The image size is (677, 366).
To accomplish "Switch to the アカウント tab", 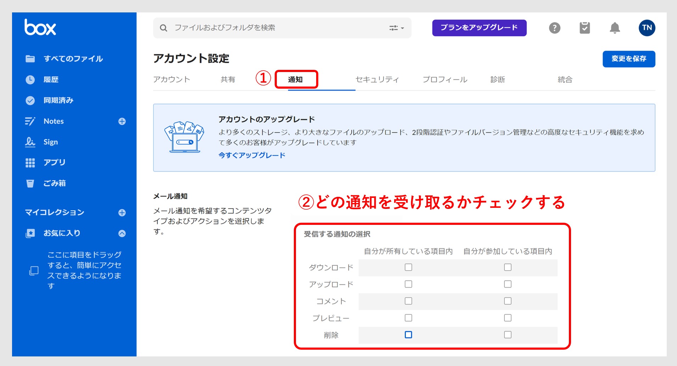I will (172, 79).
